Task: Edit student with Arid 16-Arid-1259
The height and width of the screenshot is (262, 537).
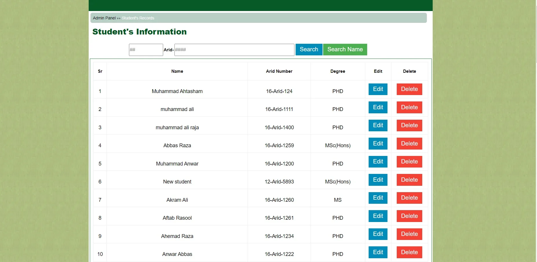Action: (378, 144)
